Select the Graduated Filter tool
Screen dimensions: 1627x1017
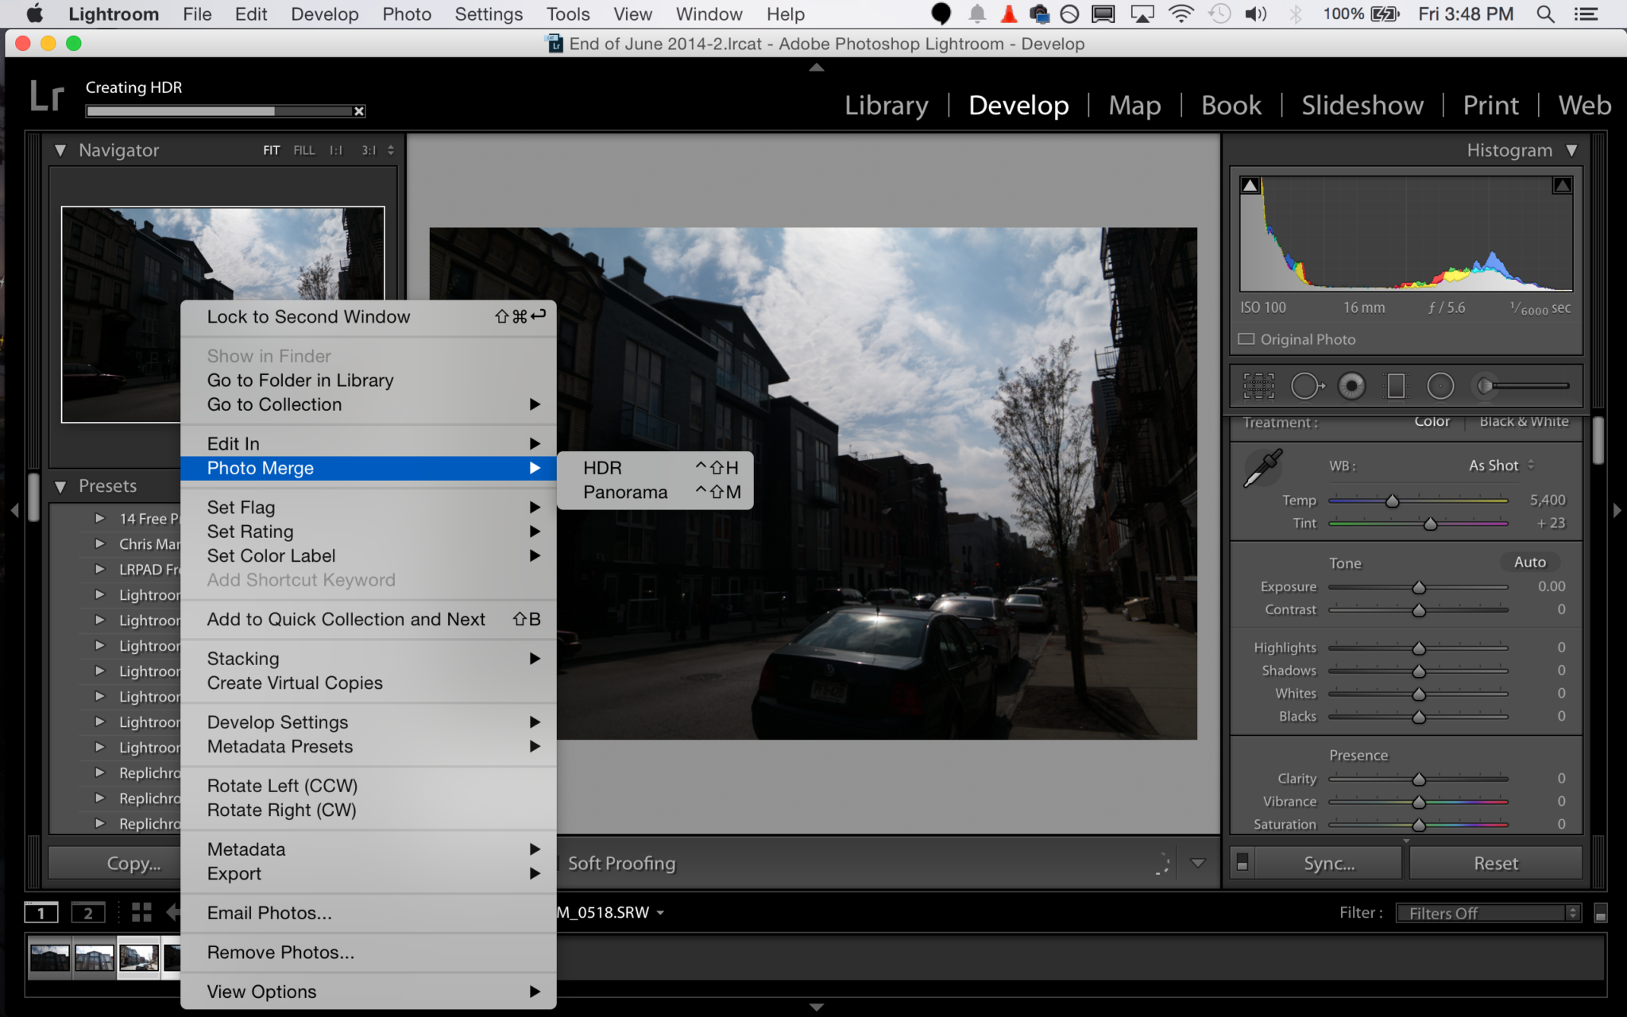1396,386
